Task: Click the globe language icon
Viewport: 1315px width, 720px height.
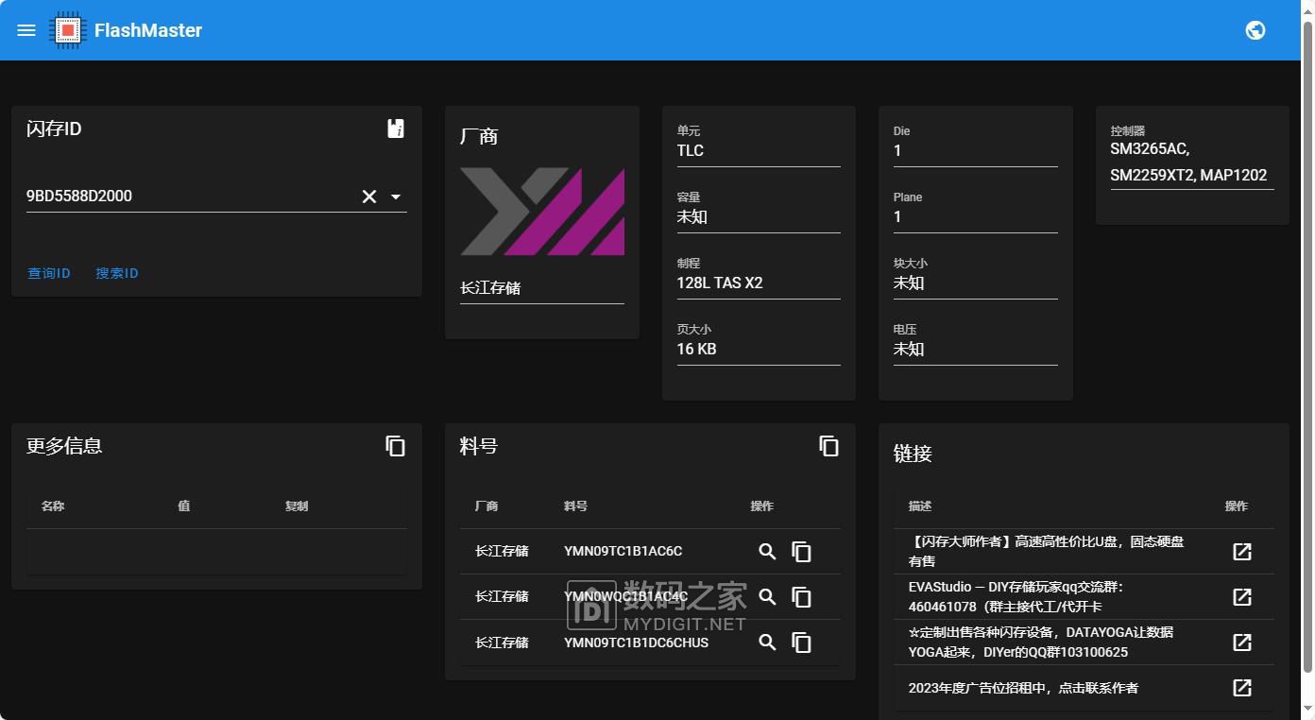Action: [1255, 30]
